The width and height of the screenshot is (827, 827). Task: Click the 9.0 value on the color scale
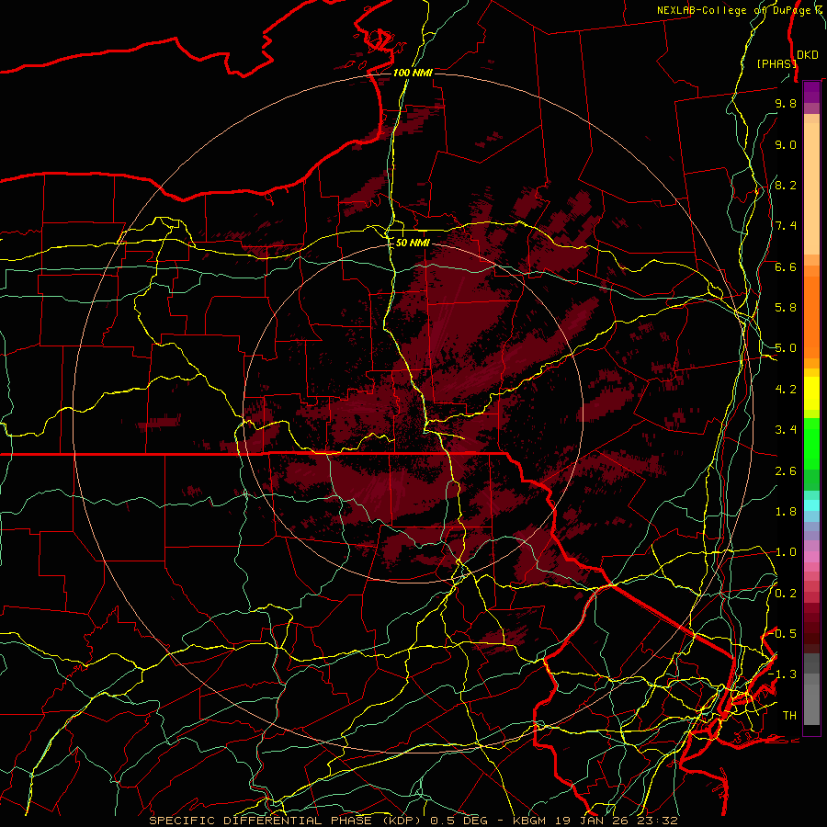click(786, 144)
